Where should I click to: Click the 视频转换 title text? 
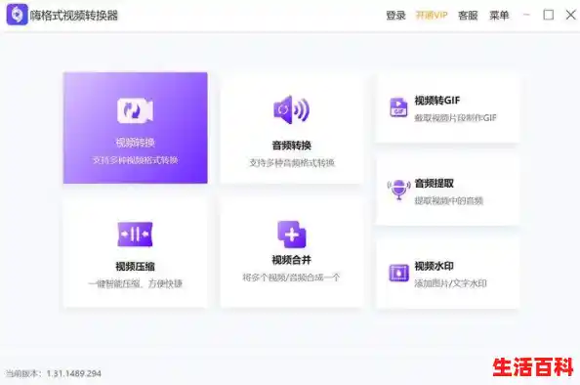pyautogui.click(x=135, y=143)
